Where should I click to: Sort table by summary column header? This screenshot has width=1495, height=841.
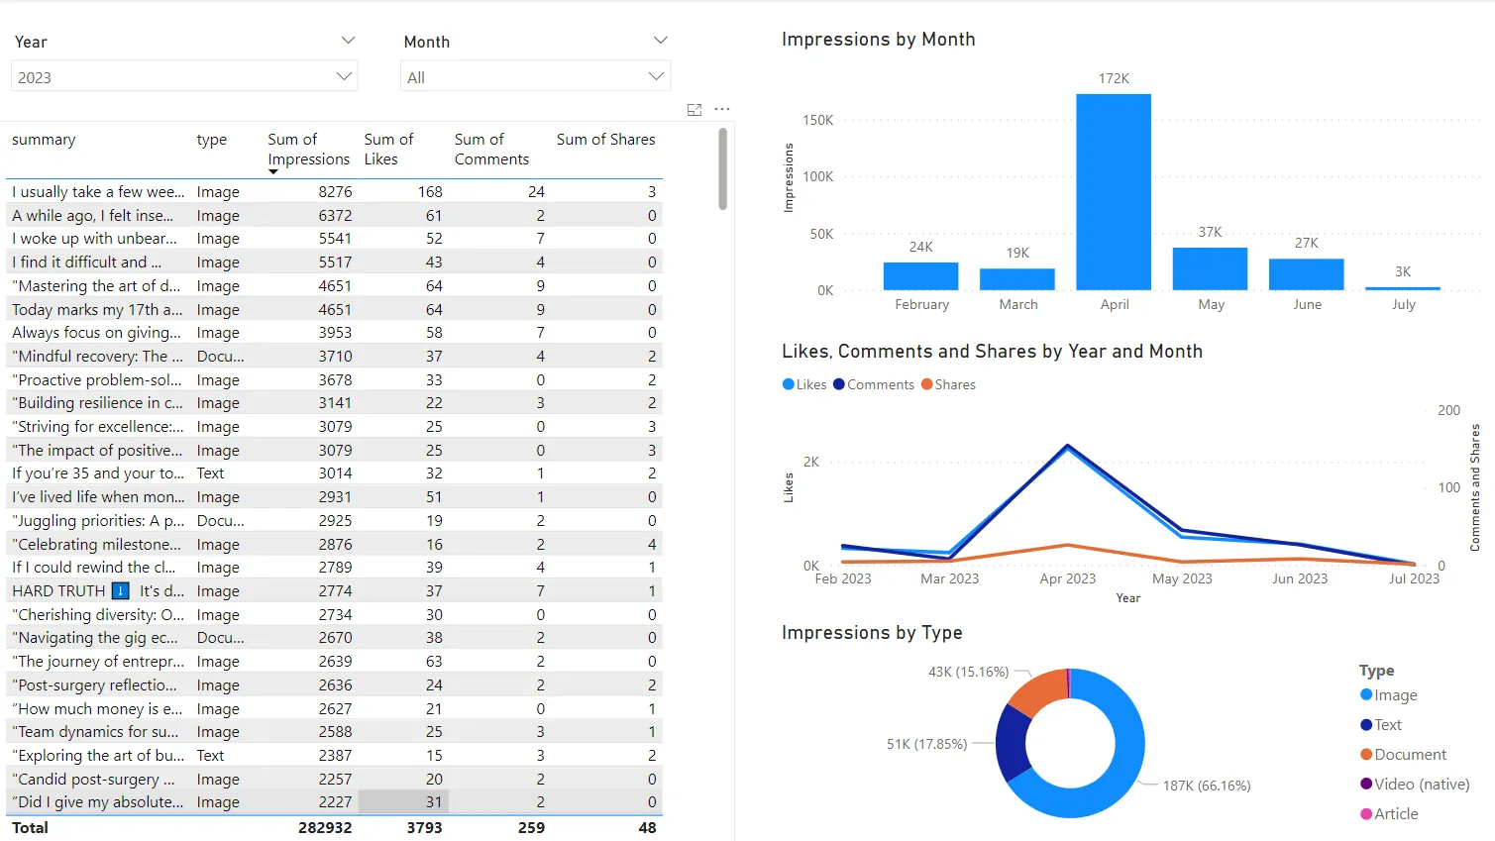(44, 140)
